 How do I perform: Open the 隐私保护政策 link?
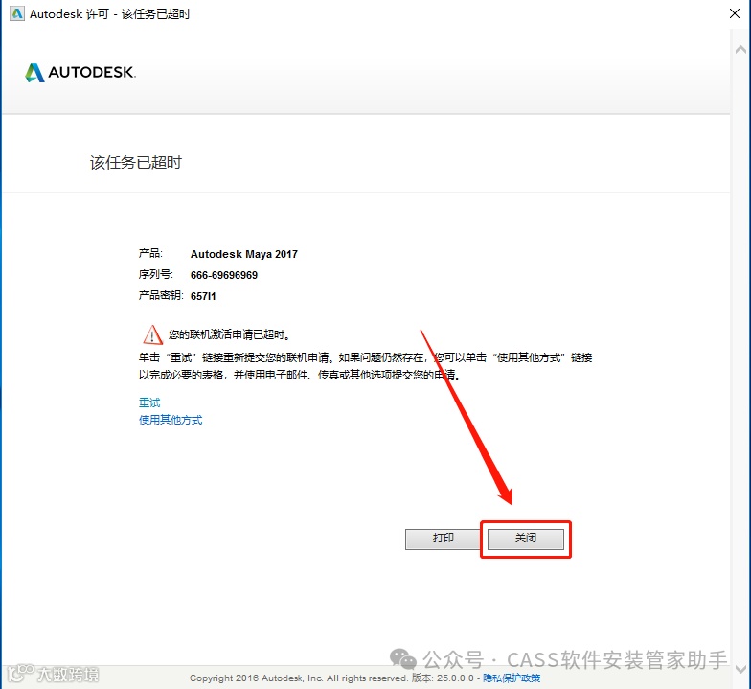pyautogui.click(x=512, y=678)
